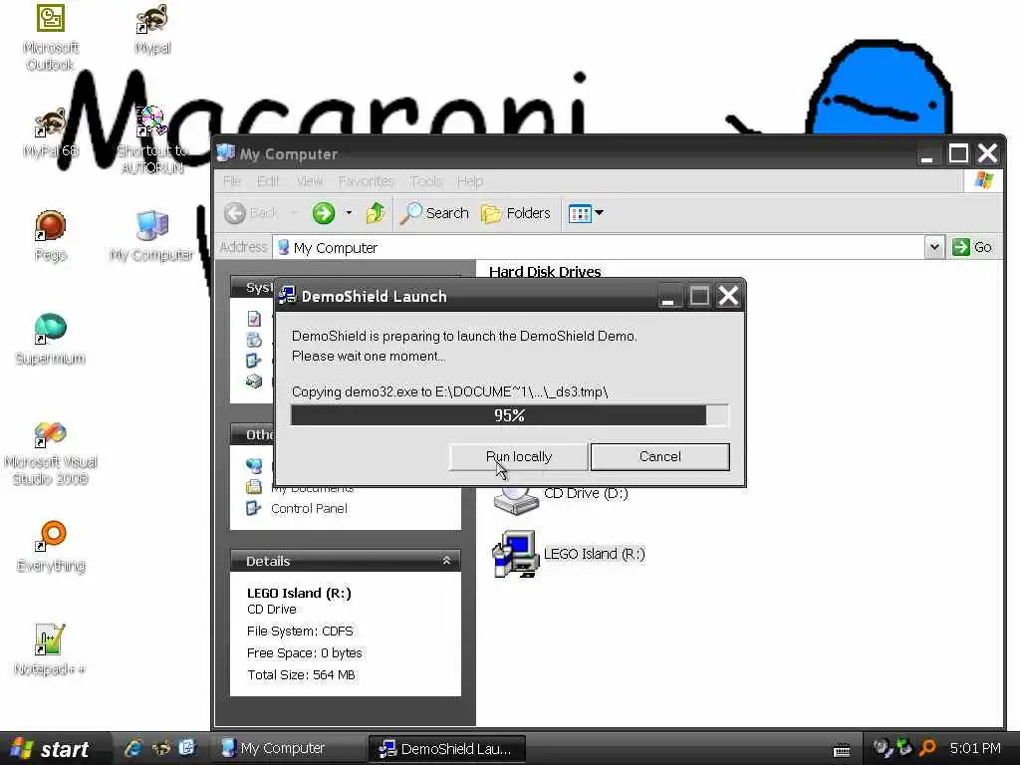Open the Microsoft Outlook desktop icon
The image size is (1020, 765).
click(x=51, y=37)
